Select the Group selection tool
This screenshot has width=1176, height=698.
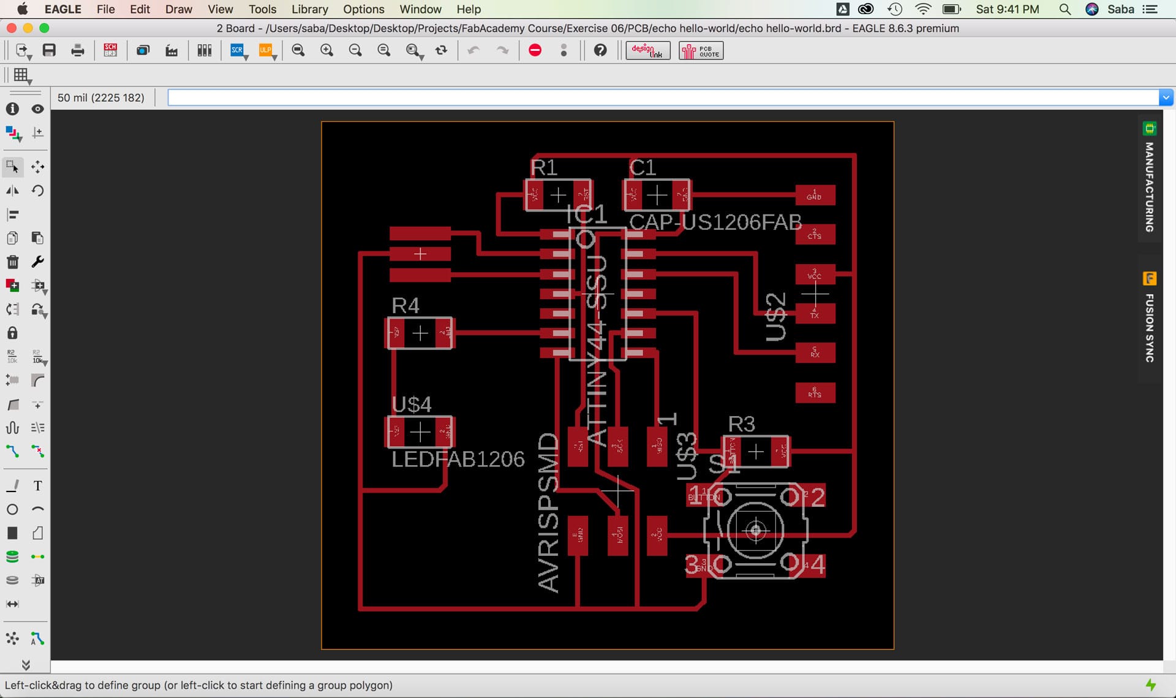[12, 167]
